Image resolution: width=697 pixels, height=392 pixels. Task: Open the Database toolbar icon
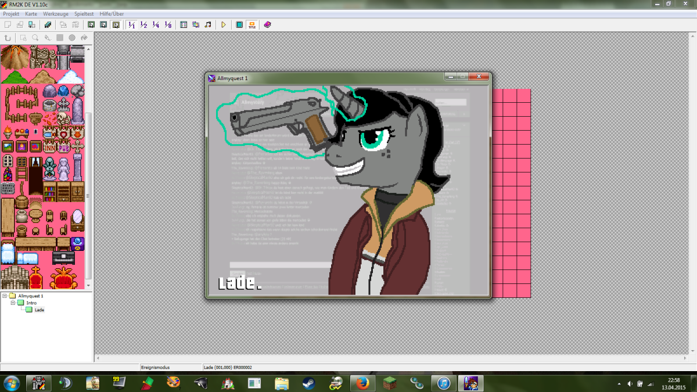184,25
